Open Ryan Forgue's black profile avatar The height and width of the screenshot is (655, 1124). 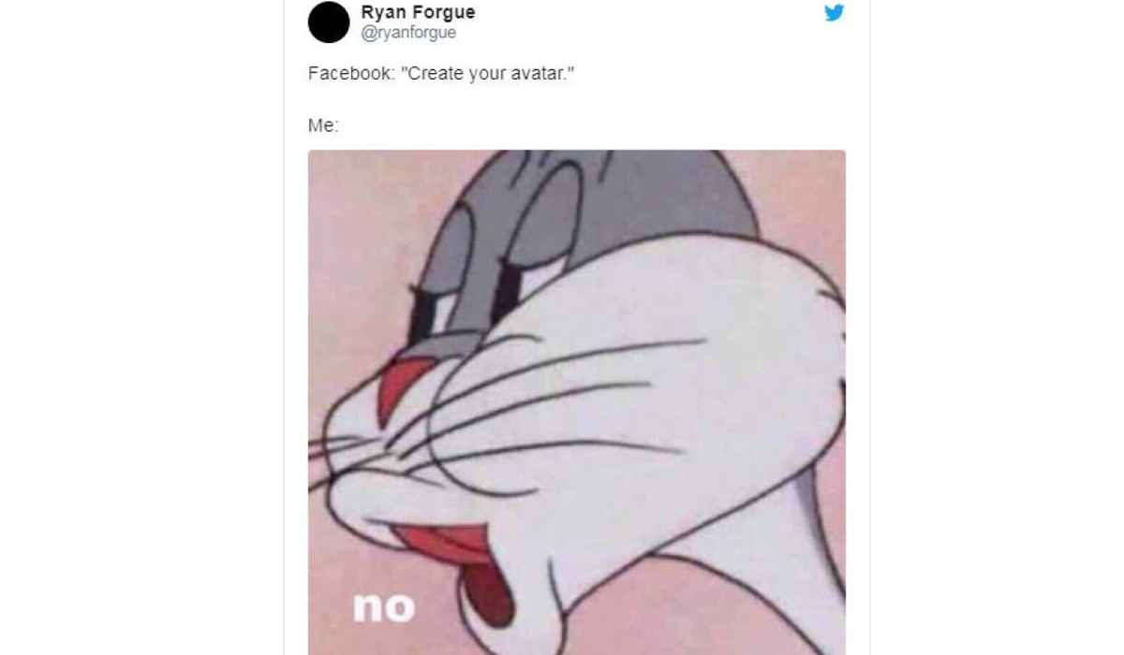coord(329,22)
